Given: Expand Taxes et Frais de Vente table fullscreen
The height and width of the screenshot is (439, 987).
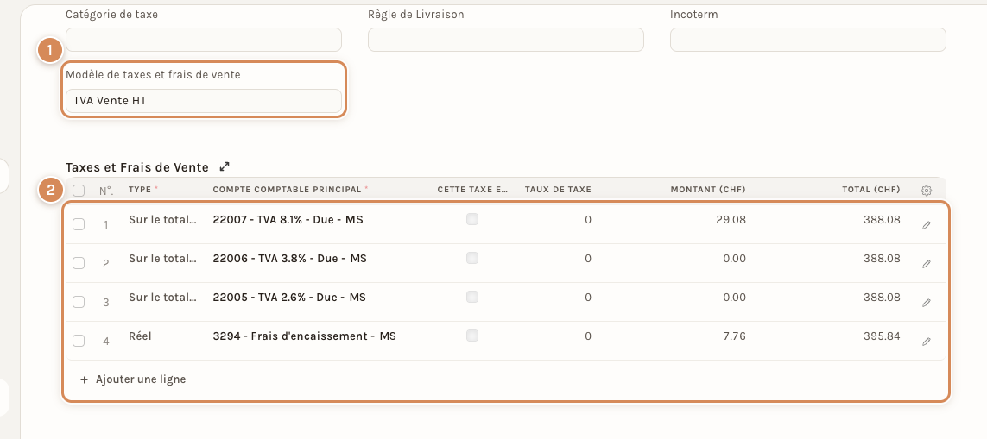Looking at the screenshot, I should click(225, 167).
